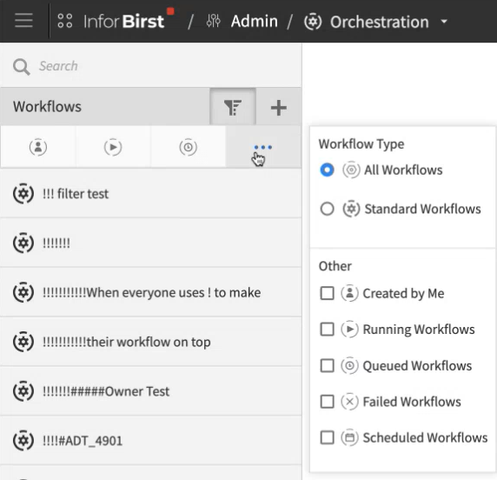Open more filters ellipsis button

point(263,147)
